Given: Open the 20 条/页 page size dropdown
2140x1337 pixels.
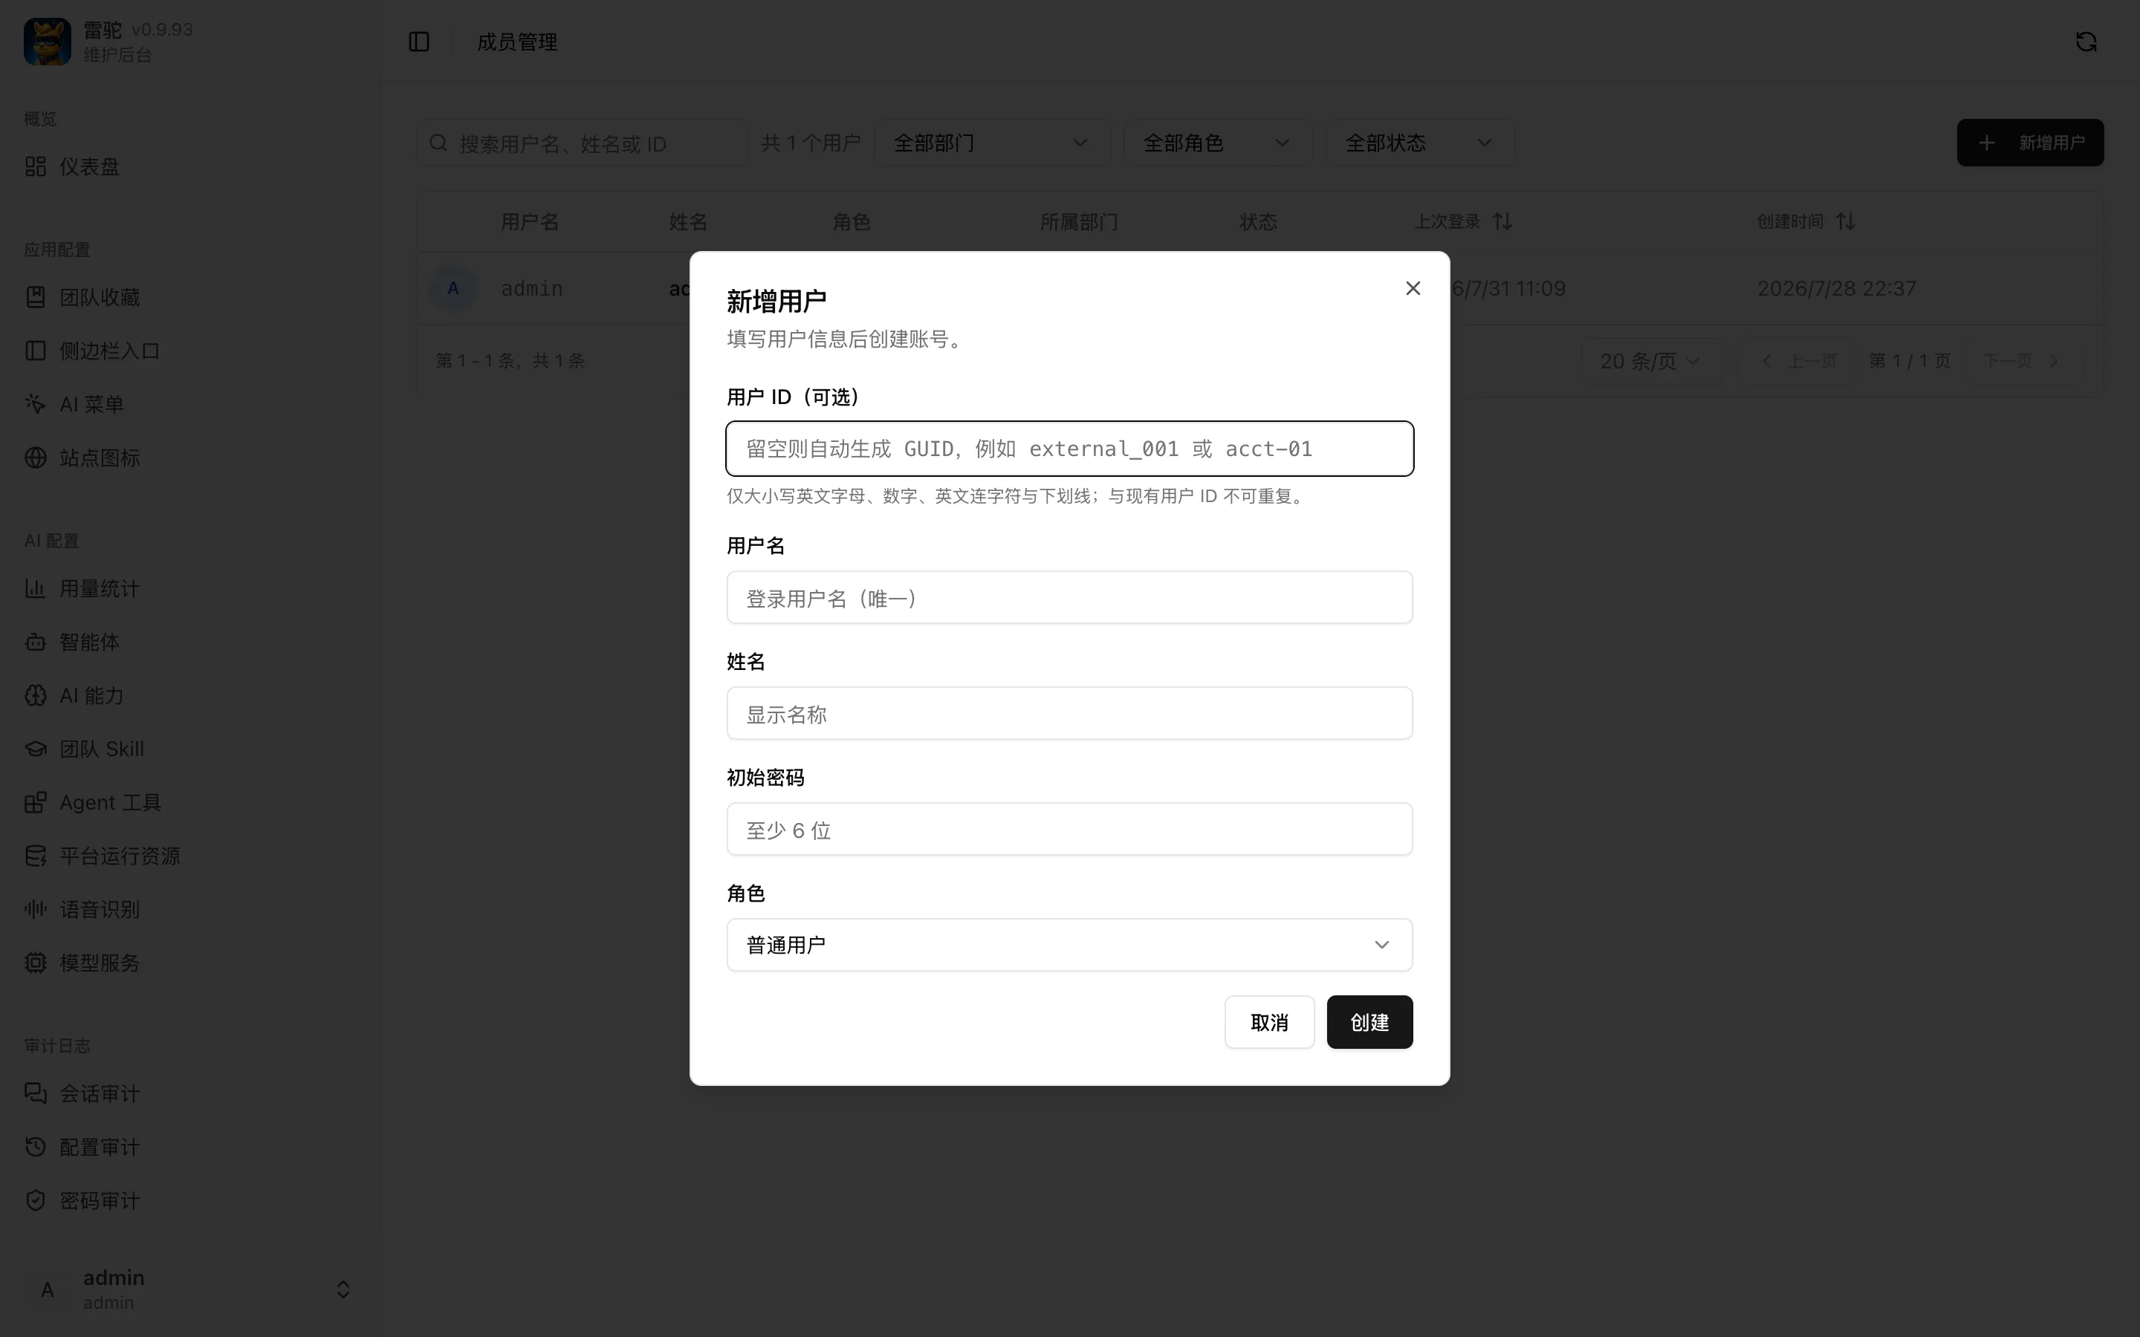Looking at the screenshot, I should 1650,361.
